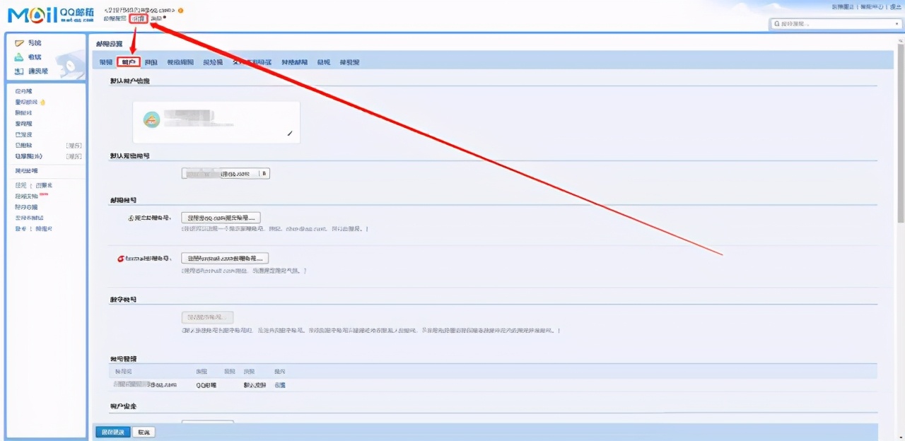This screenshot has width=905, height=441.
Task: Open the Notes (记事本) sidebar link
Action: point(44,186)
